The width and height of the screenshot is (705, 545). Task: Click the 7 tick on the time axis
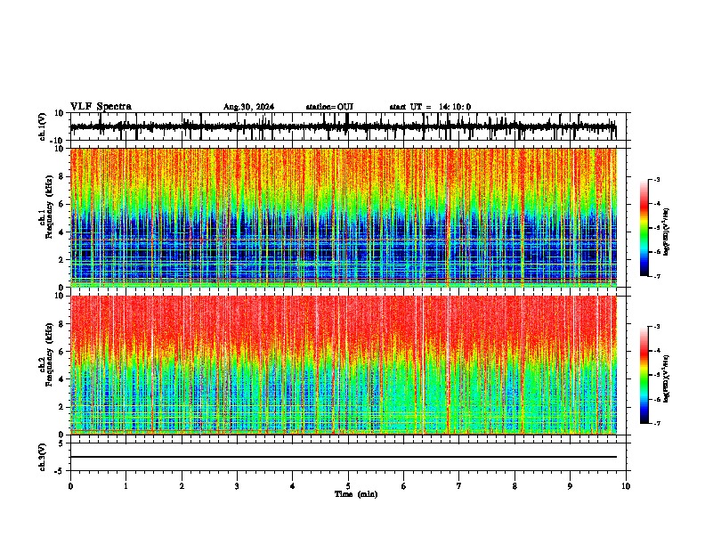(x=459, y=486)
